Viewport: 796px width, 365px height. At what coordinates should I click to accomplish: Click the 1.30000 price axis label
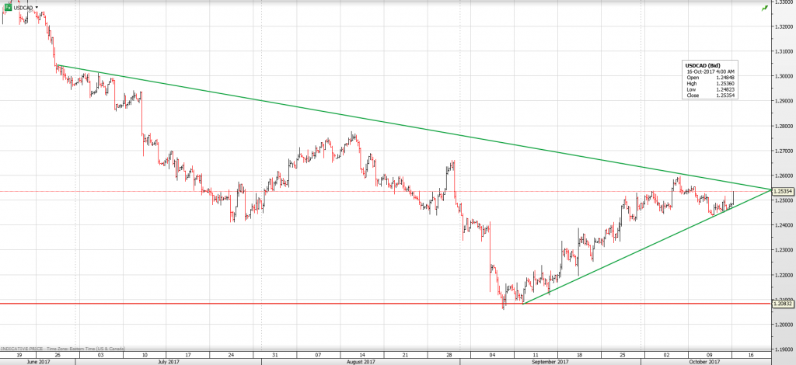click(782, 76)
